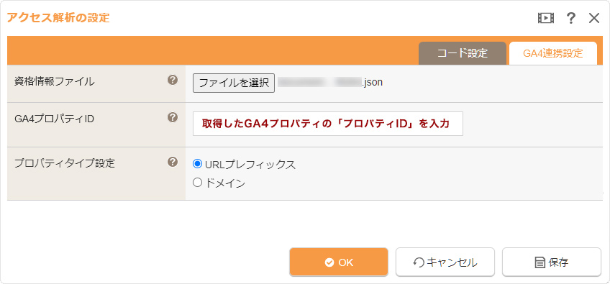Switch to the コード設定 tab

[x=462, y=53]
